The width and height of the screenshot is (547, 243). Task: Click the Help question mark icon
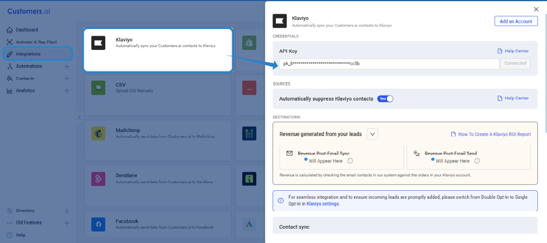(x=10, y=235)
